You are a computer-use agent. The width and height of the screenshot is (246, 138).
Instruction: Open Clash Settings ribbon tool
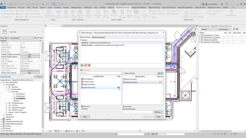tap(66, 13)
